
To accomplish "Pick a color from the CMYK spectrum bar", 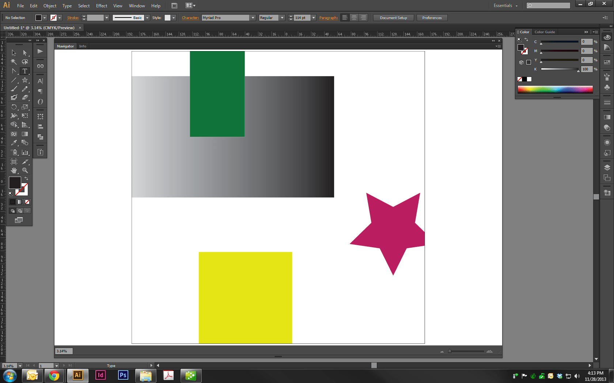I will pyautogui.click(x=556, y=89).
